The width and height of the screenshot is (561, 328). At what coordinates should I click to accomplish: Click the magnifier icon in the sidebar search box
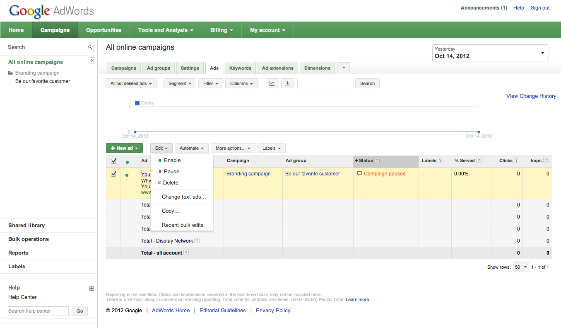(90, 47)
